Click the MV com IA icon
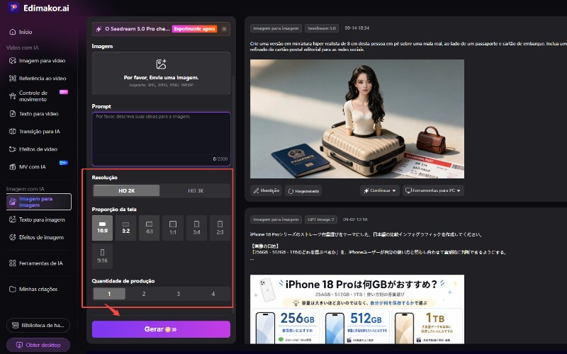 pyautogui.click(x=13, y=166)
